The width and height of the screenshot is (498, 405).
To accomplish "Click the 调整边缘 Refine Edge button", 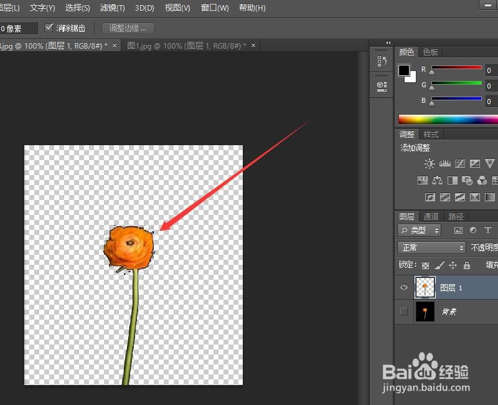I will click(x=128, y=28).
